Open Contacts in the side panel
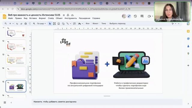This screenshot has height=108, width=192. click(x=188, y=46)
